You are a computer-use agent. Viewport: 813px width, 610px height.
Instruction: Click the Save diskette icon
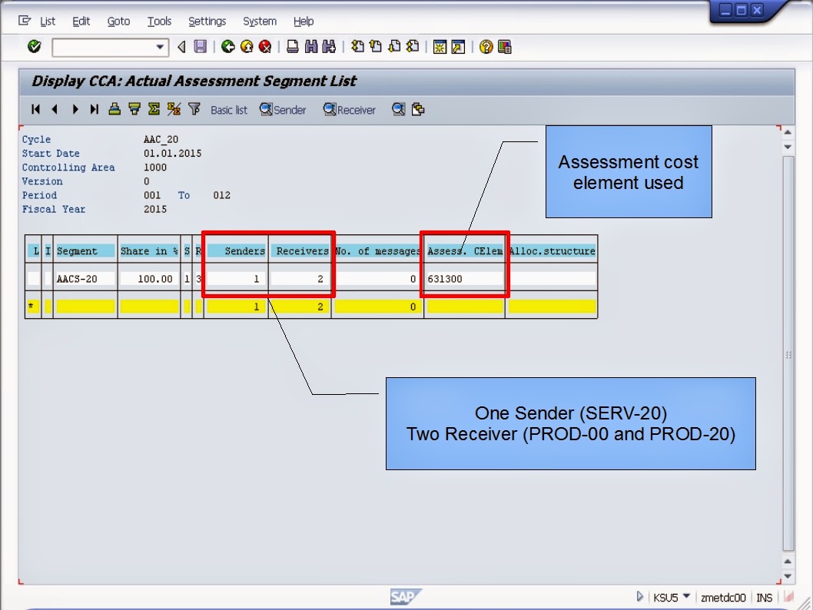(200, 47)
